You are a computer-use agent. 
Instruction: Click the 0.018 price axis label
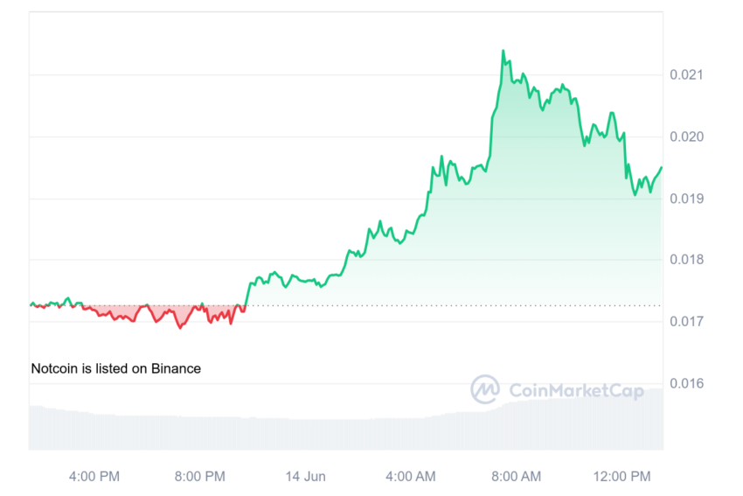(x=686, y=260)
